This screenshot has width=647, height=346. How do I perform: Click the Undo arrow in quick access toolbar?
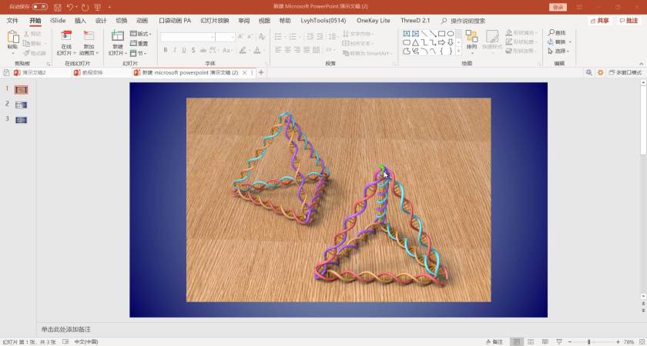pos(70,7)
